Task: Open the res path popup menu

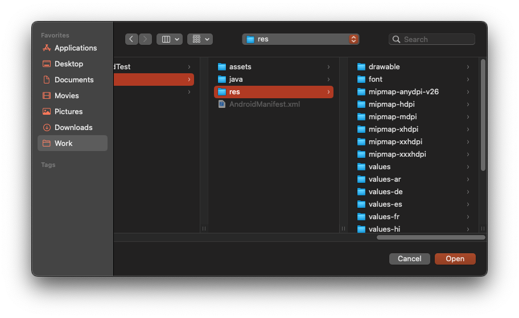Action: tap(300, 39)
